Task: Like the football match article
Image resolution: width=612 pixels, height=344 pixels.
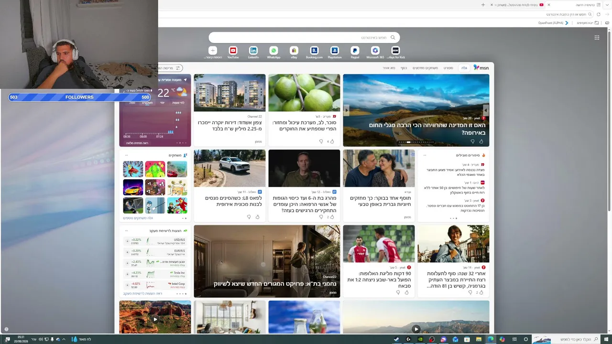Action: pos(406,292)
